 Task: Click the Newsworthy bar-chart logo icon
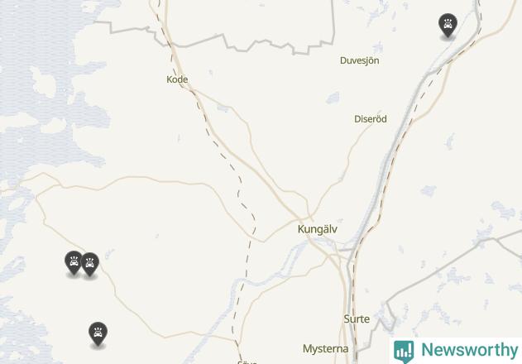point(404,351)
